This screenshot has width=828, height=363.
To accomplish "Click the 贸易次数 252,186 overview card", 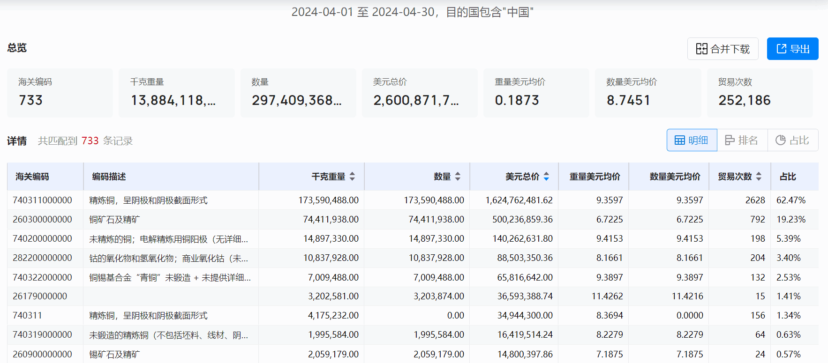I will coord(759,92).
